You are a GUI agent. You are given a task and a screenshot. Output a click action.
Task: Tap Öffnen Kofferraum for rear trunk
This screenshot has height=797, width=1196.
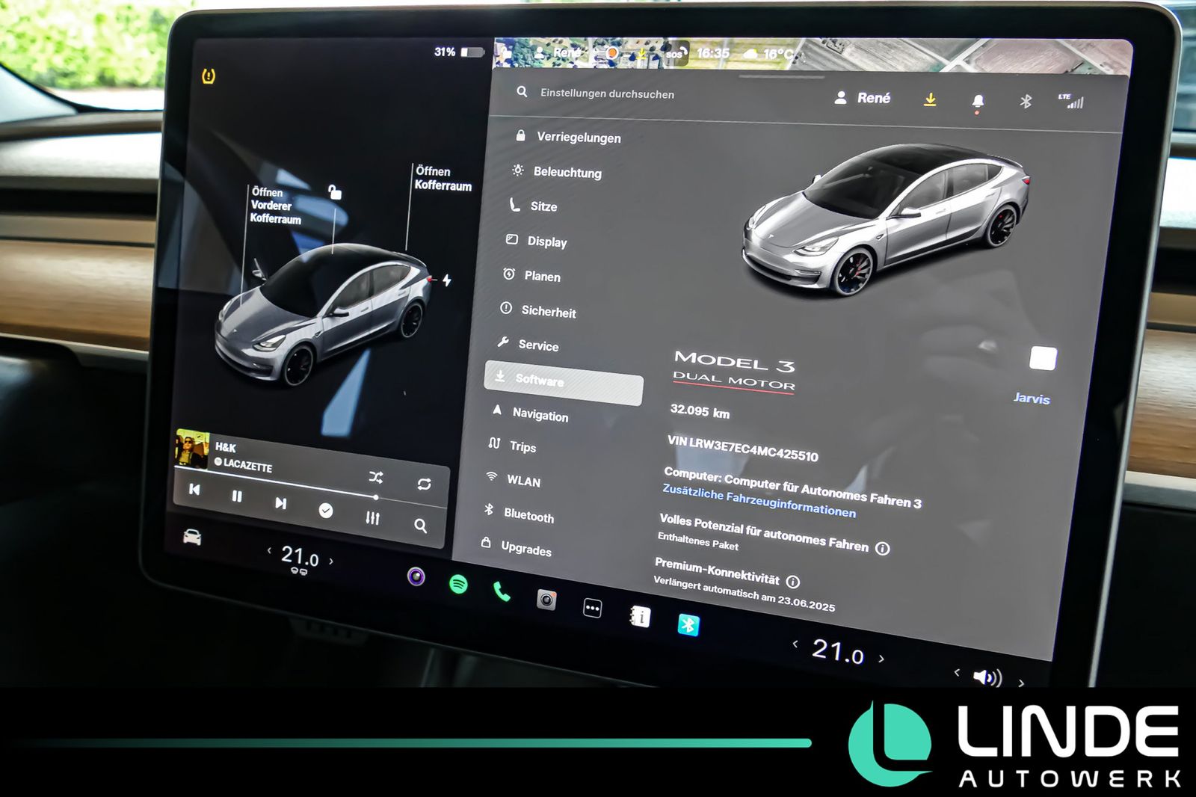tap(443, 179)
